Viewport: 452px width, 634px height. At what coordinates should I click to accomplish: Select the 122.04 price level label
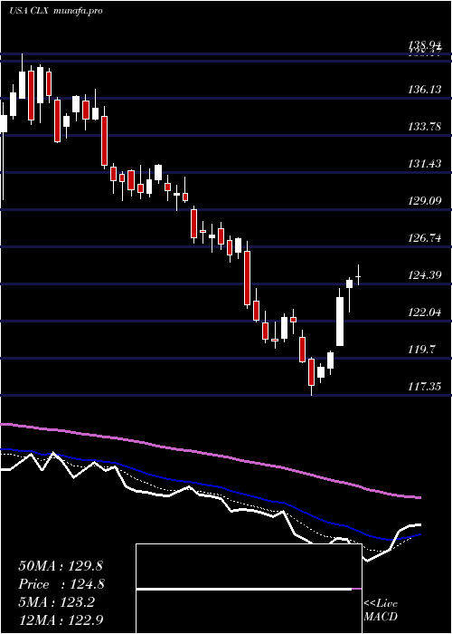coord(424,312)
